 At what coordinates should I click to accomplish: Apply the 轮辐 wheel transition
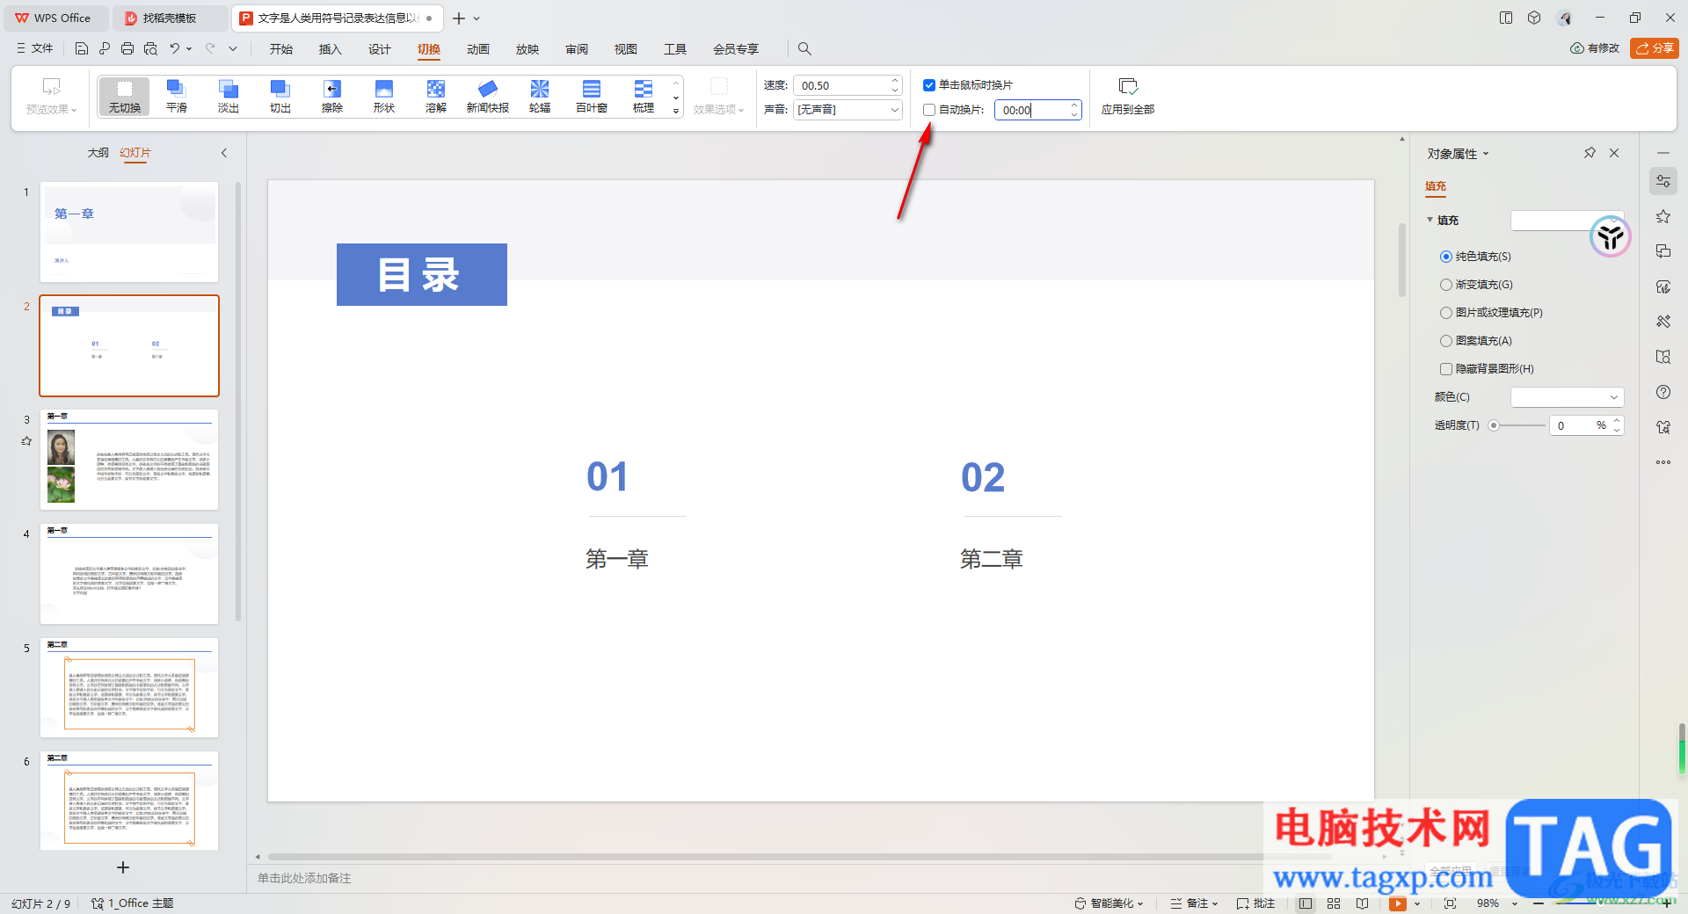click(x=540, y=96)
